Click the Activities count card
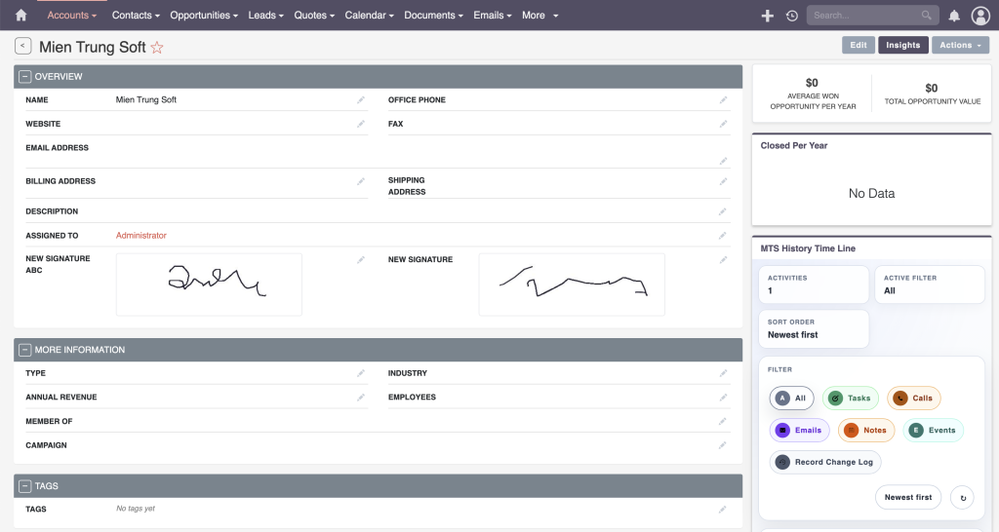 pyautogui.click(x=814, y=285)
